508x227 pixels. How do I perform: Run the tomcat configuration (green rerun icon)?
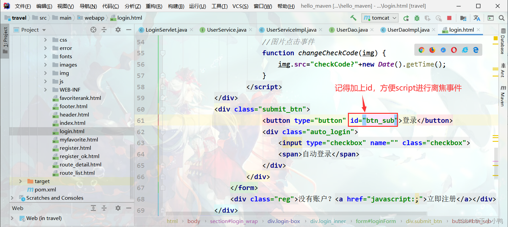pyautogui.click(x=406, y=18)
